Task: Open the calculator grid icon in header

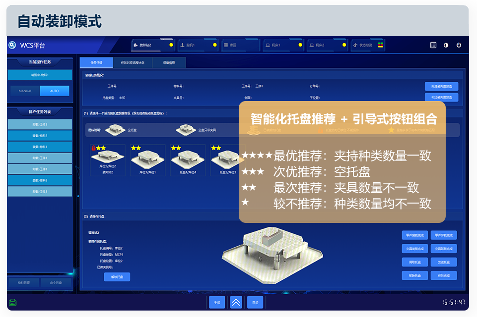Action: (x=433, y=45)
